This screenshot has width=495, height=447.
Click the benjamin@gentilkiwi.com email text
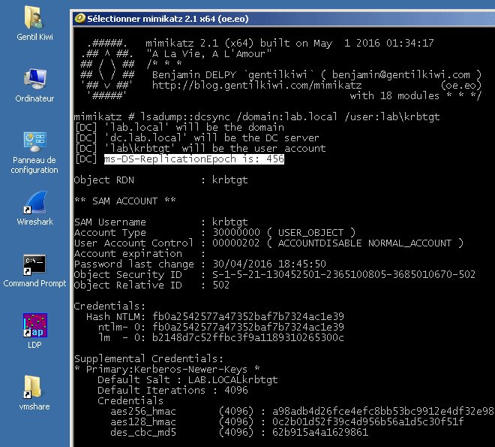tap(401, 75)
